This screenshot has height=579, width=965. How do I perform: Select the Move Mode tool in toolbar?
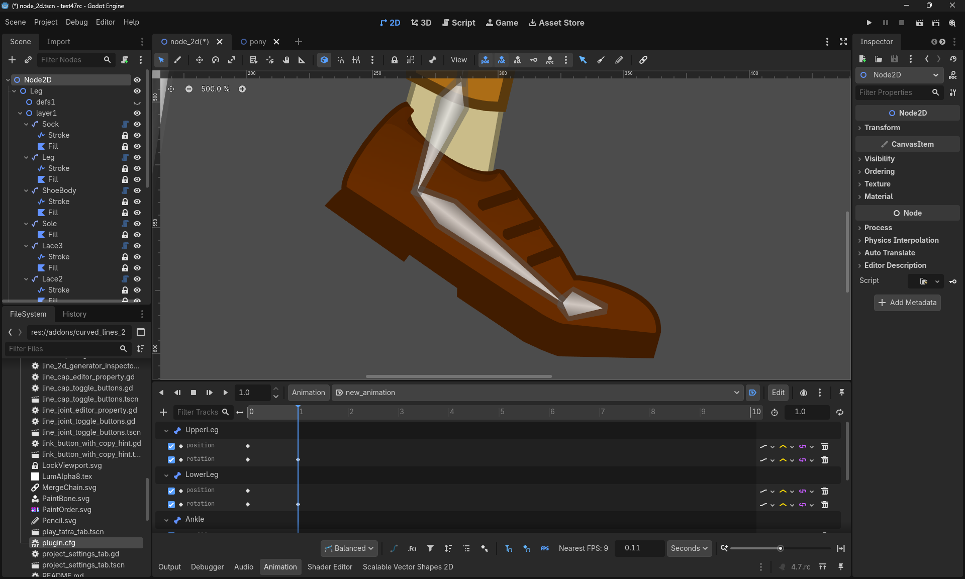pyautogui.click(x=200, y=60)
